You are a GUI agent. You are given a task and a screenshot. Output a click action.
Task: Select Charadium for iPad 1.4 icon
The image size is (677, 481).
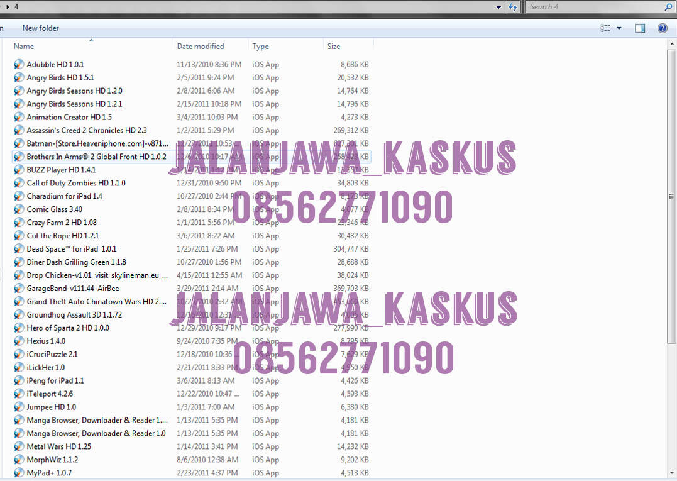click(x=19, y=196)
